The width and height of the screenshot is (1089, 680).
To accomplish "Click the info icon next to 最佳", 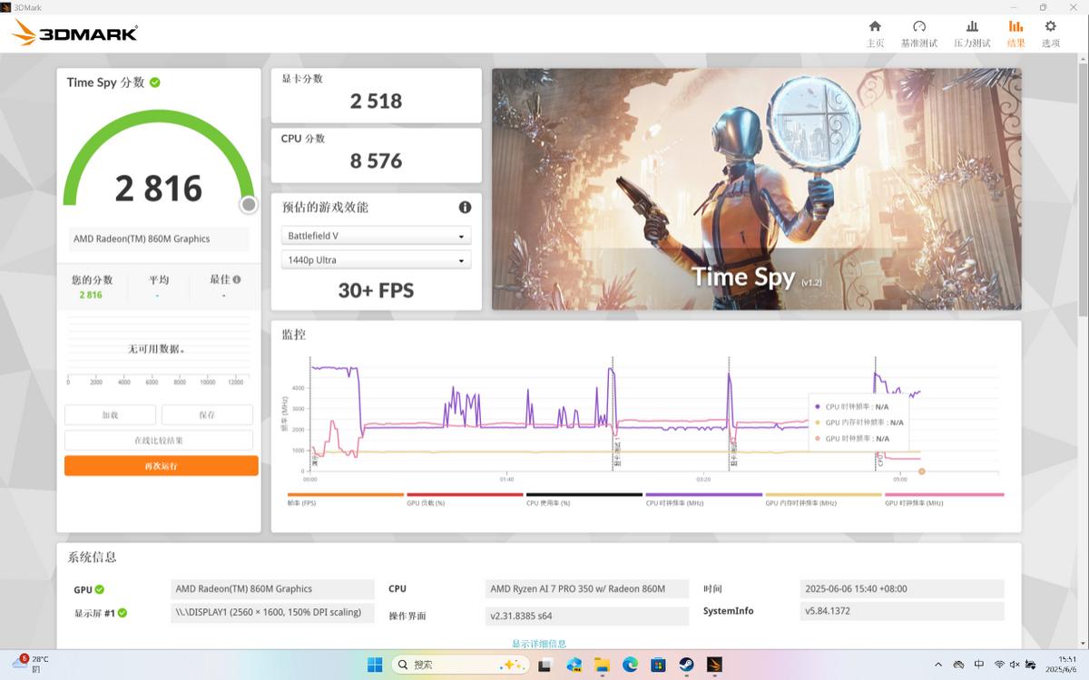I will tap(237, 280).
